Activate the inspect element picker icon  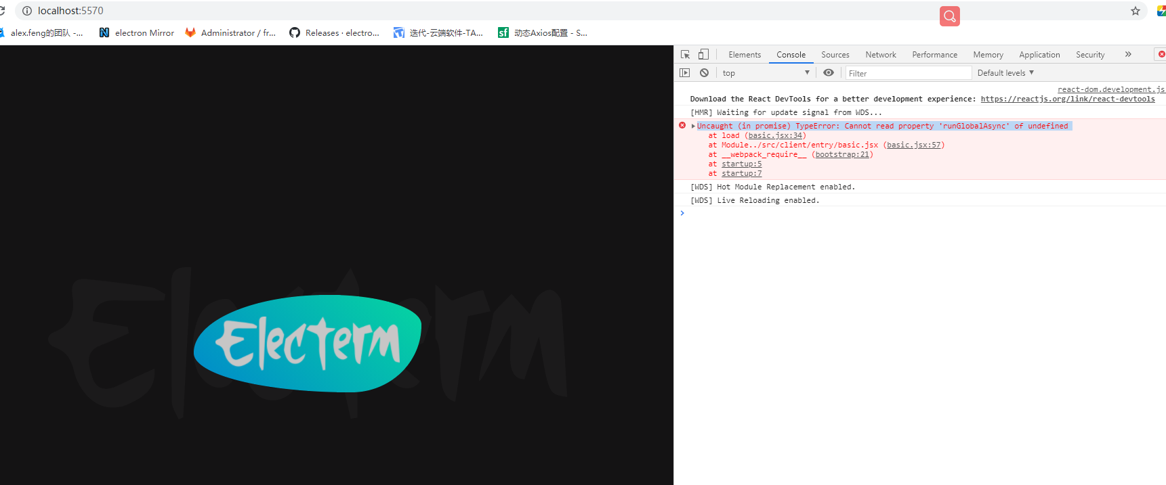pos(685,55)
